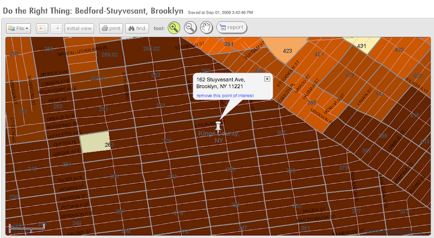Select the zoom in magnifier tool
This screenshot has height=238, width=434.
point(174,28)
